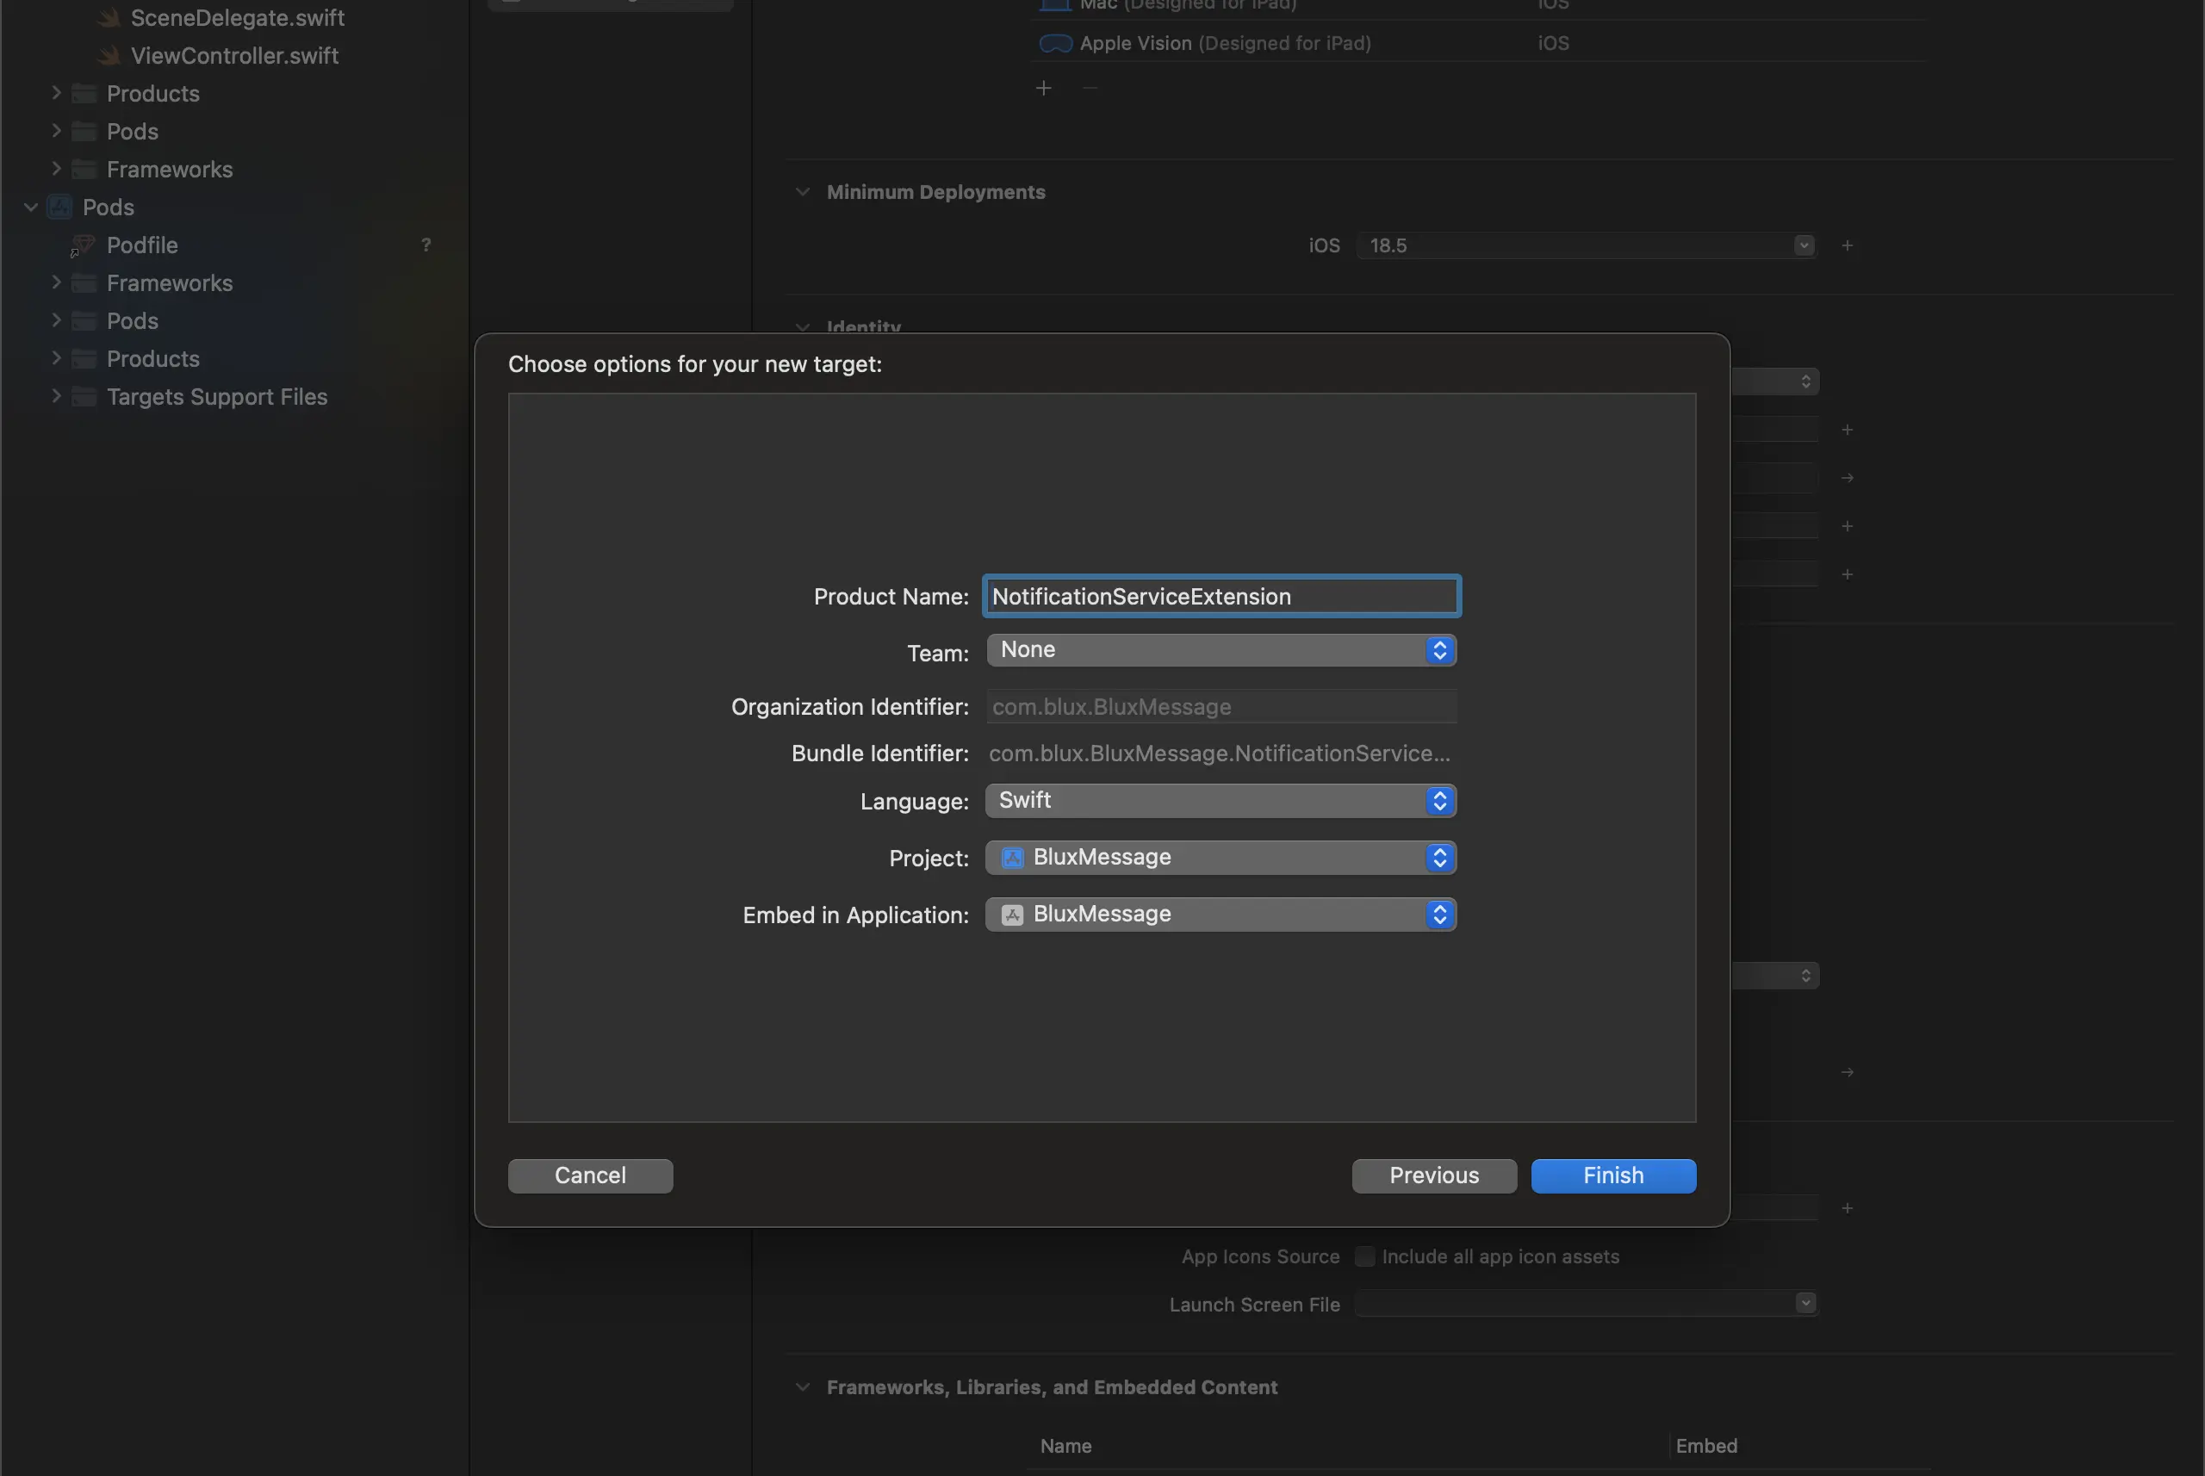Click the BluxMessage project icon in the Project dropdown
Screen dimensions: 2205x1476
1012,858
